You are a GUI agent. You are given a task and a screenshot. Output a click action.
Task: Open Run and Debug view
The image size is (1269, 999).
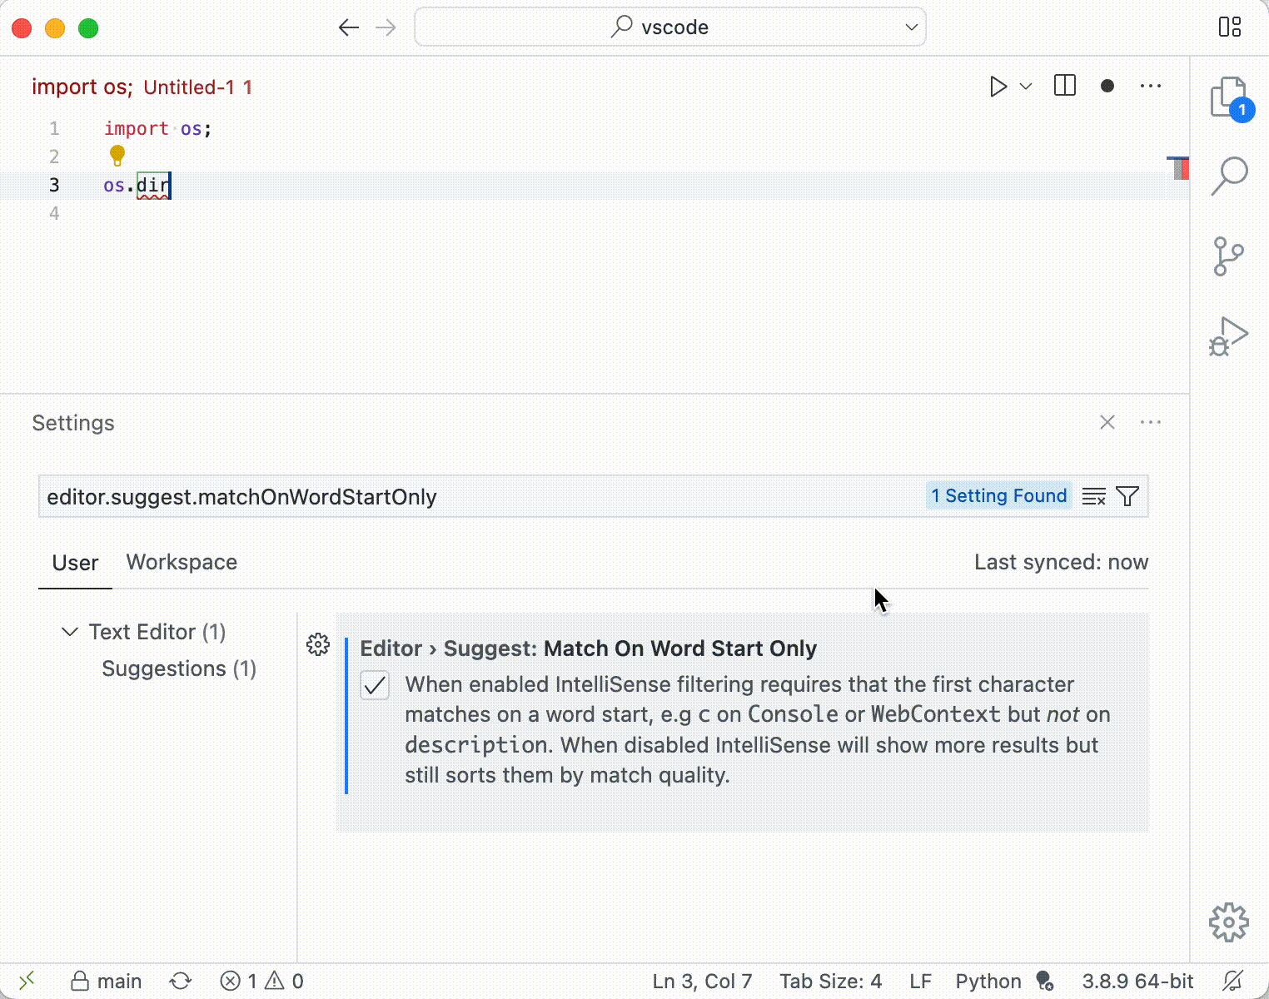click(1229, 336)
